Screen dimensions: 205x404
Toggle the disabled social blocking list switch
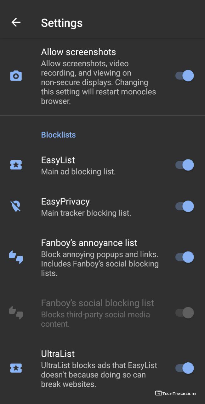pyautogui.click(x=185, y=313)
